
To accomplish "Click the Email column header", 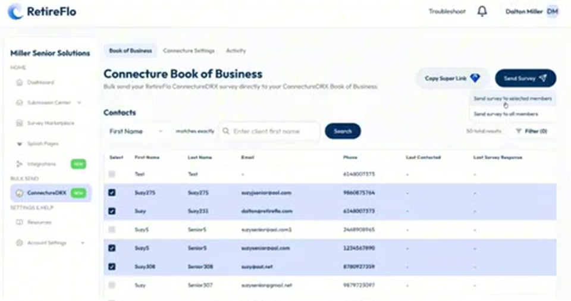I will pyautogui.click(x=247, y=158).
